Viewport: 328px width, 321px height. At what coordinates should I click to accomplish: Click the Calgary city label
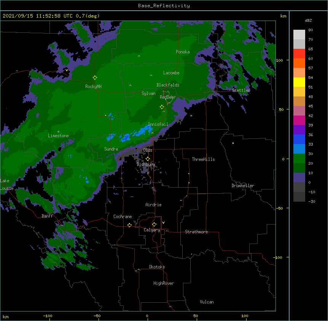click(x=152, y=230)
